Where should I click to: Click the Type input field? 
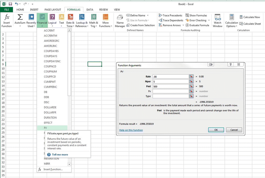pos(171,96)
